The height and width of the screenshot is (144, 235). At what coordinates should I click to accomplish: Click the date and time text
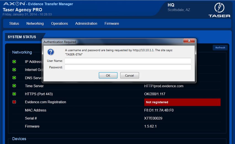(x=27, y=14)
